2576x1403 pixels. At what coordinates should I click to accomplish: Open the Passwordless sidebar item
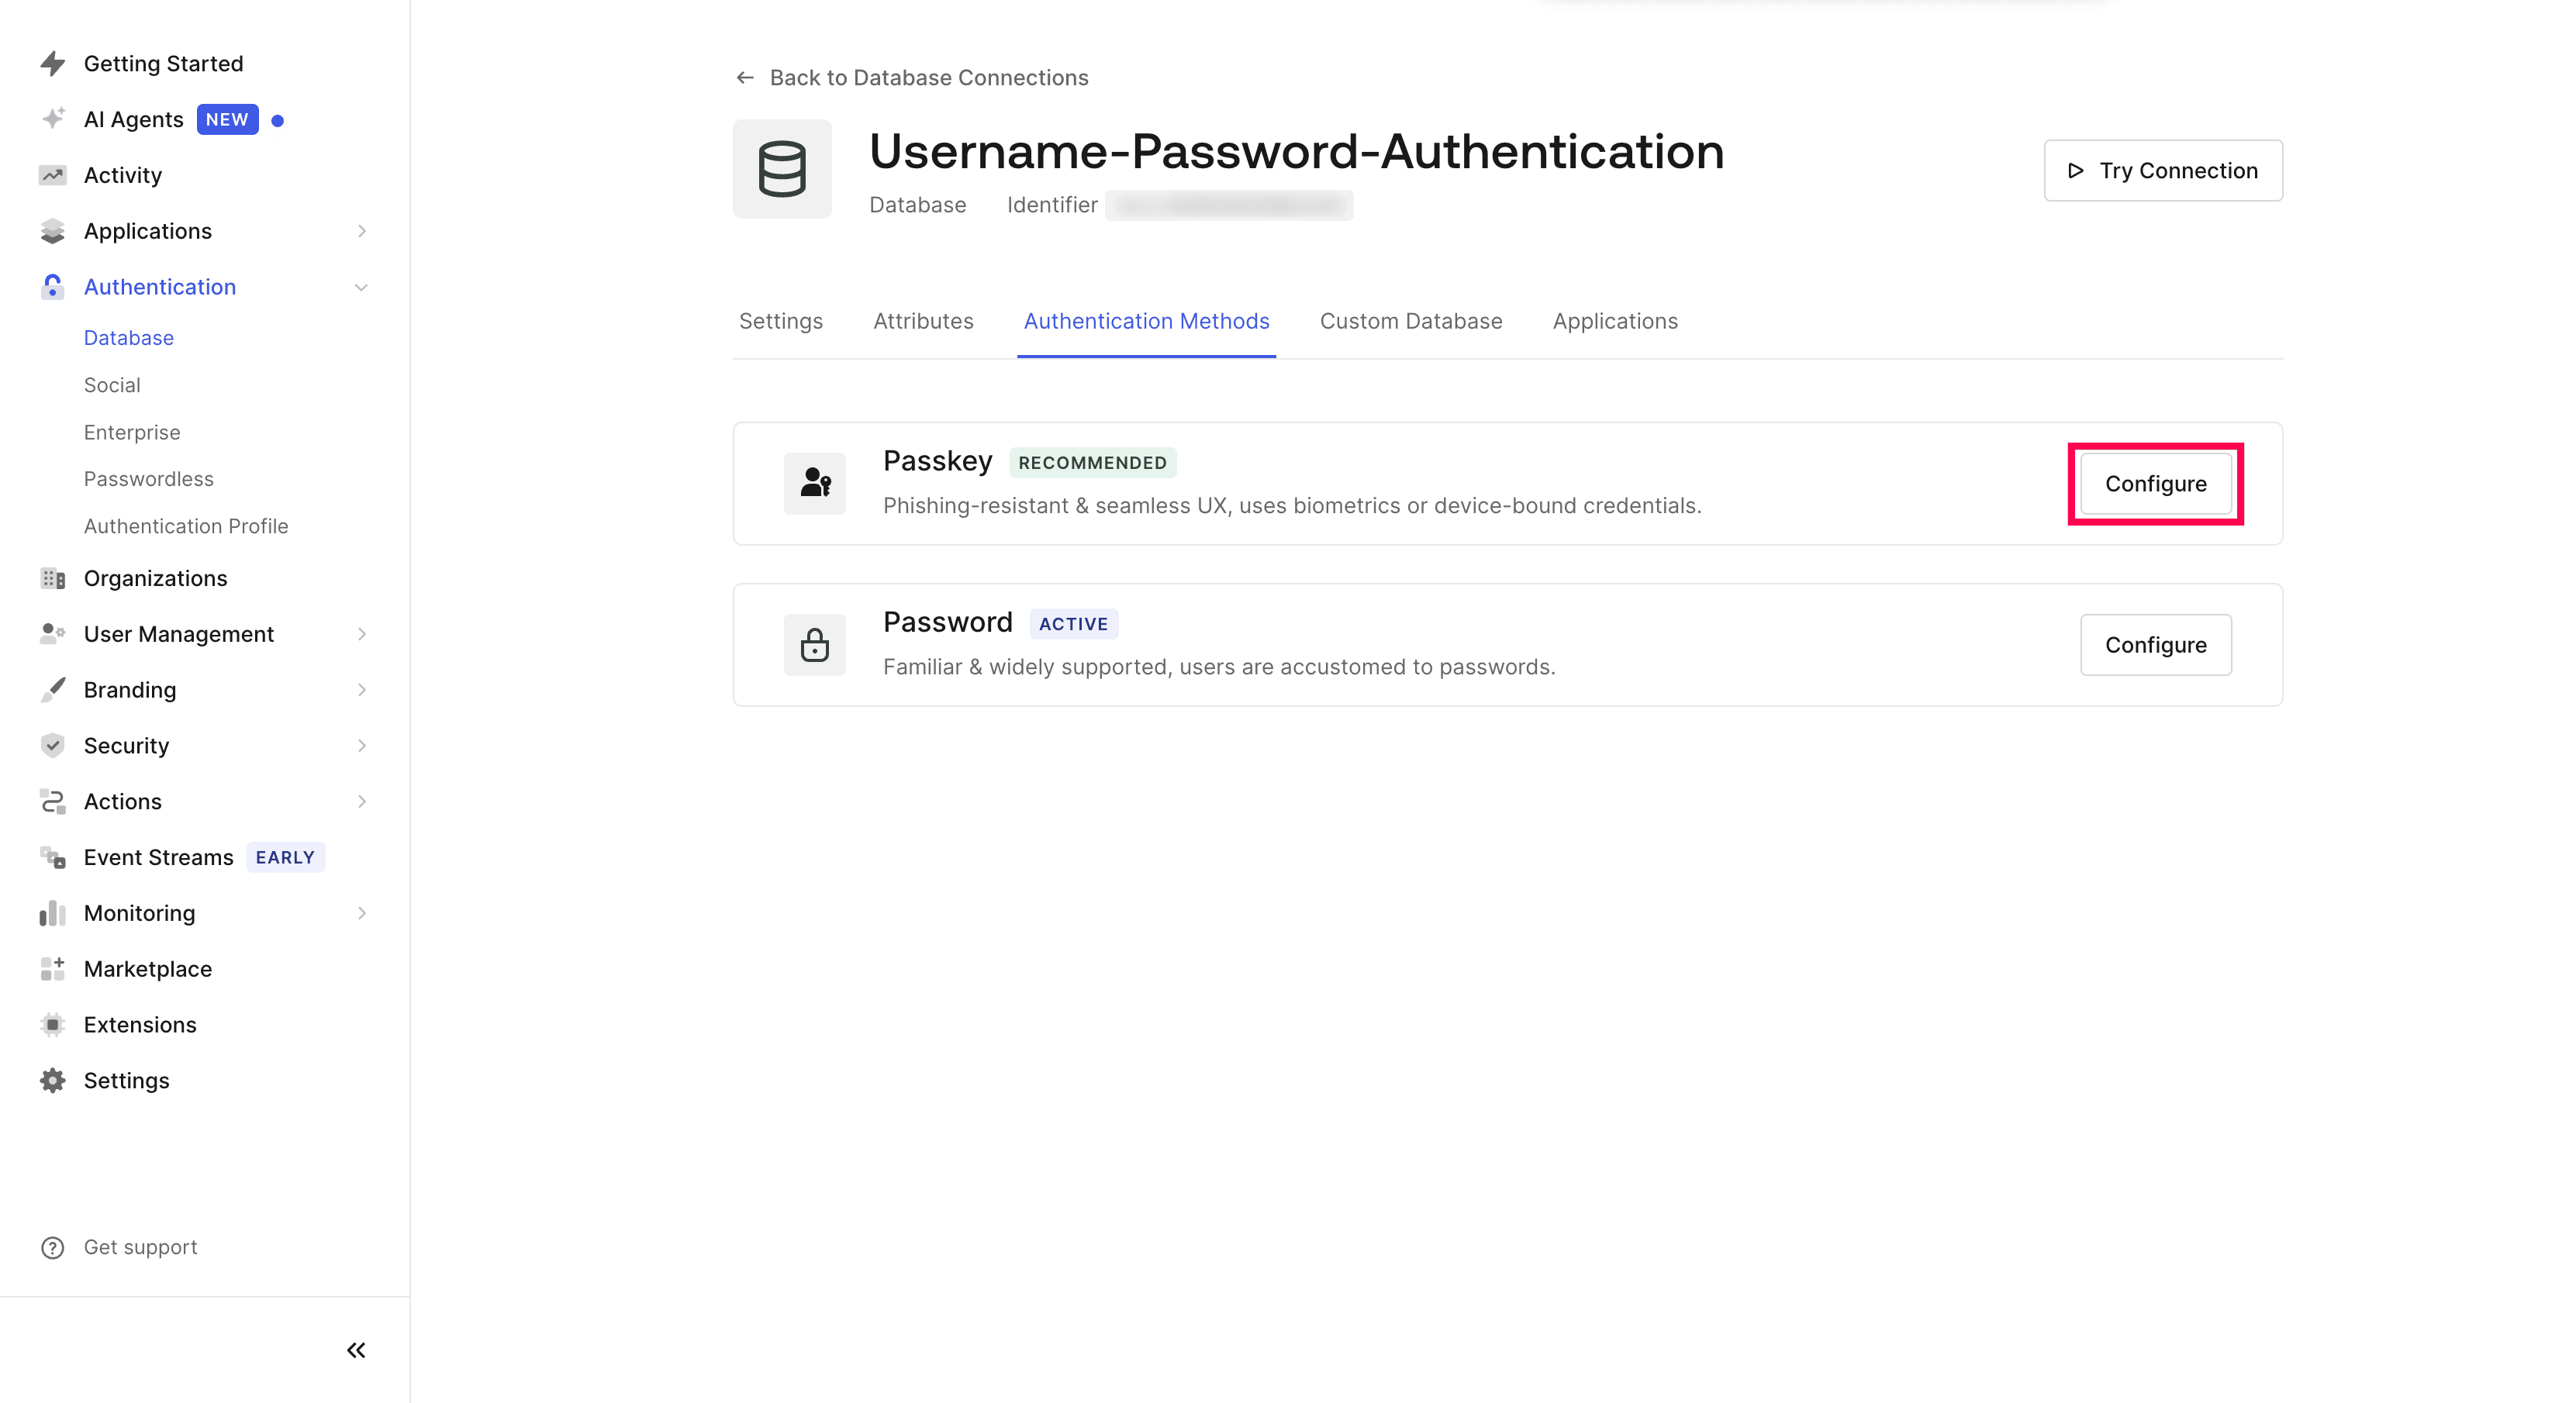point(149,479)
